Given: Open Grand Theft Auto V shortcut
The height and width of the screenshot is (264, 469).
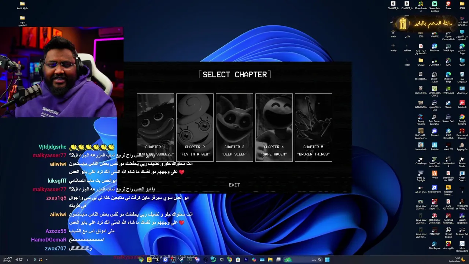Looking at the screenshot, I should click(435, 162).
